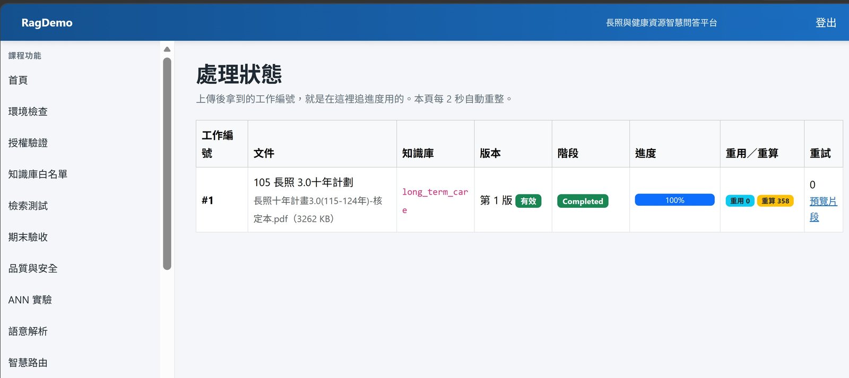Screen dimensions: 849x378
Task: Open 品質與安全 in sidebar
Action: pos(33,268)
